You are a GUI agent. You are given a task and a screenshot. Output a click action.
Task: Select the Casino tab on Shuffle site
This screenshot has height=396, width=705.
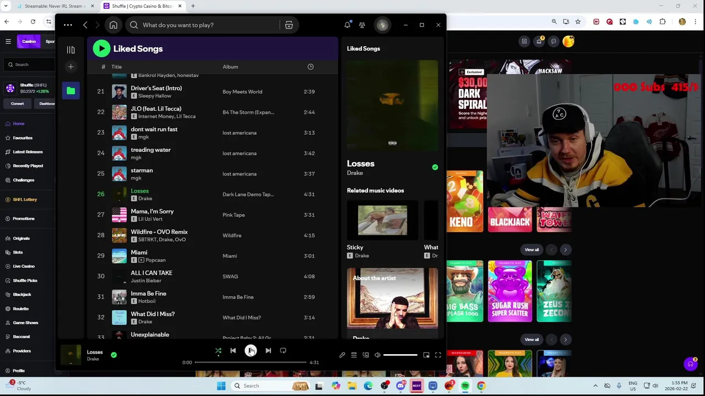(29, 41)
